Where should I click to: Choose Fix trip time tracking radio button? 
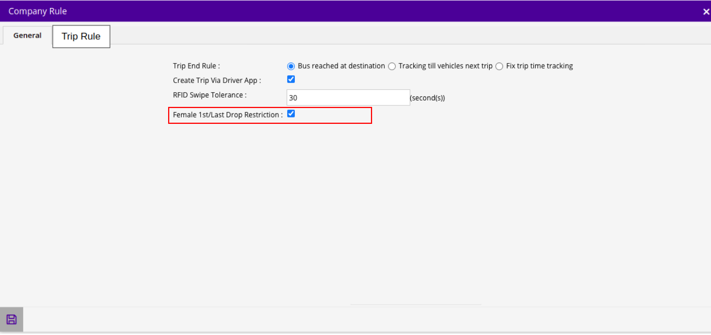pyautogui.click(x=499, y=66)
